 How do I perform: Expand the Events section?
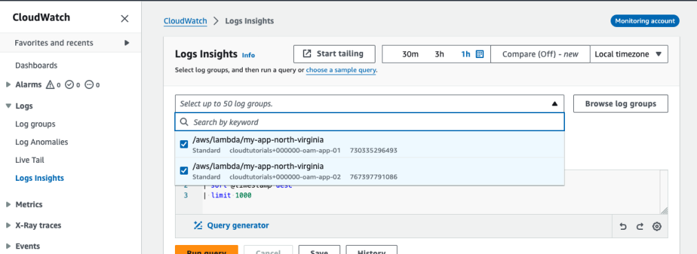click(8, 246)
